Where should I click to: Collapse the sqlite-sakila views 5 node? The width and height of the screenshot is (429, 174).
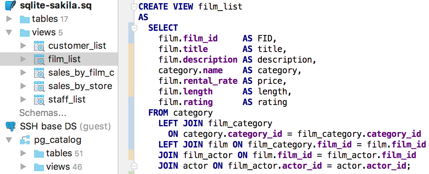(x=10, y=33)
